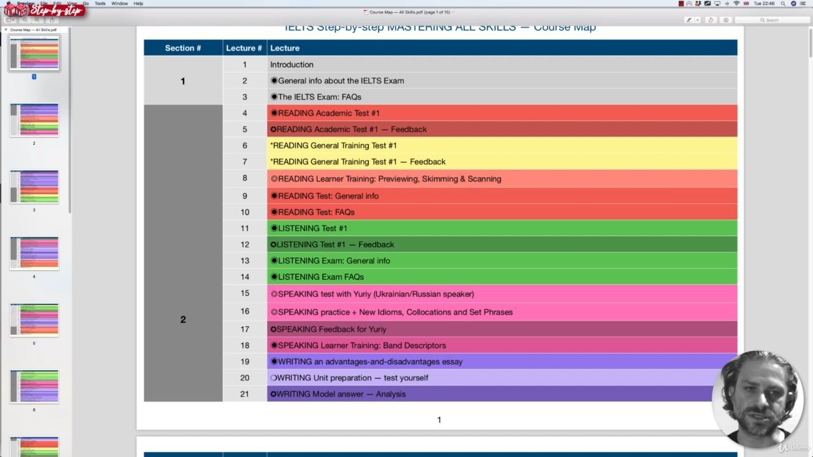The width and height of the screenshot is (813, 457).
Task: Select page 2 thumbnail
Action: click(x=34, y=120)
